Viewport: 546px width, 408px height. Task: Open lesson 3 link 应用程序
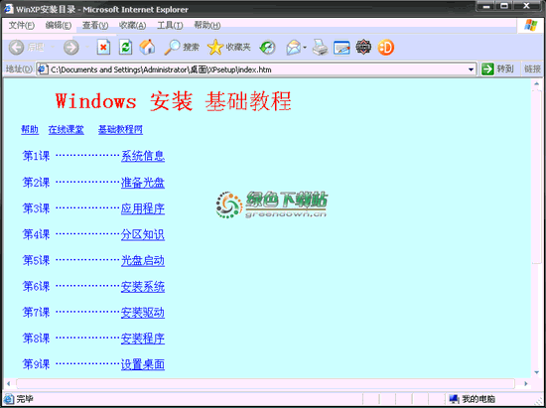point(143,208)
